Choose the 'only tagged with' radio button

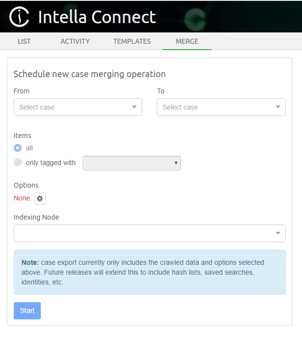(18, 163)
